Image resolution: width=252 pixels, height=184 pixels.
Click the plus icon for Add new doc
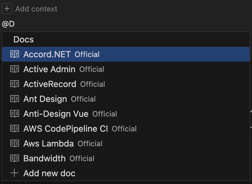click(15, 173)
